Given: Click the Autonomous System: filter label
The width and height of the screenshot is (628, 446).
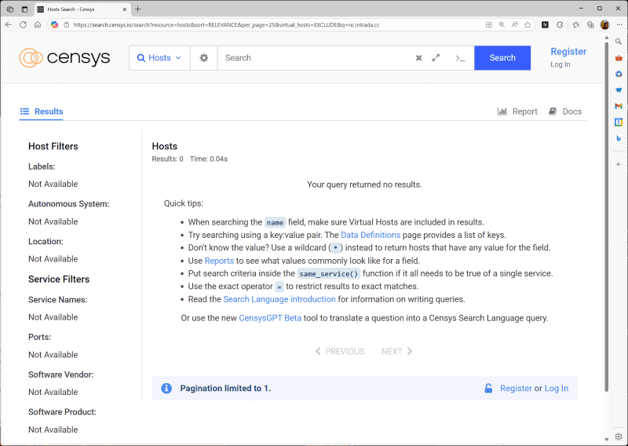Looking at the screenshot, I should click(x=68, y=204).
